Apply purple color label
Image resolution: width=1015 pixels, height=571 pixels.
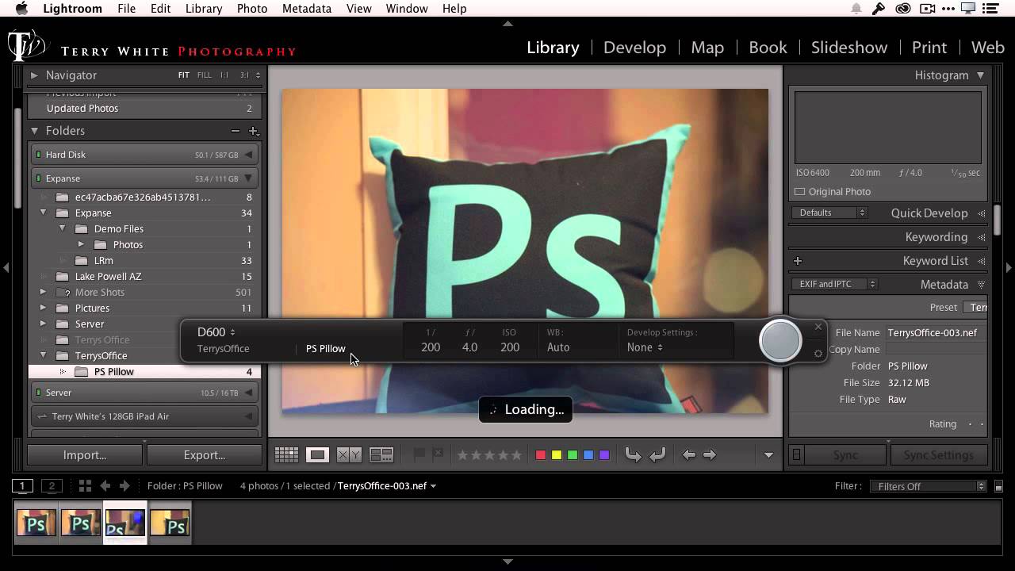tap(604, 455)
